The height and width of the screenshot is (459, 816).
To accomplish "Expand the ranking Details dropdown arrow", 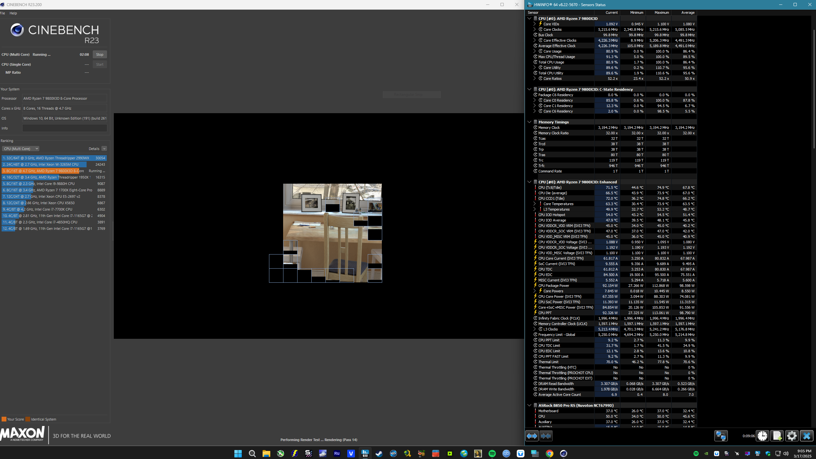I will (104, 149).
